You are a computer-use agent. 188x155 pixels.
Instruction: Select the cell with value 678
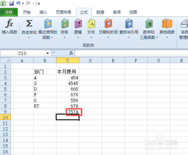[x=67, y=106]
